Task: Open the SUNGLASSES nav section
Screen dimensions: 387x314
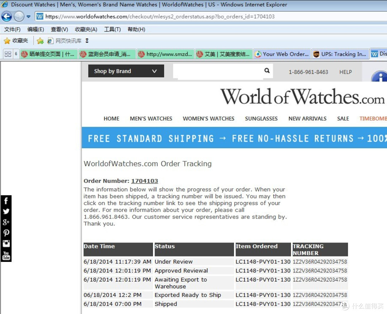Action: coord(261,119)
